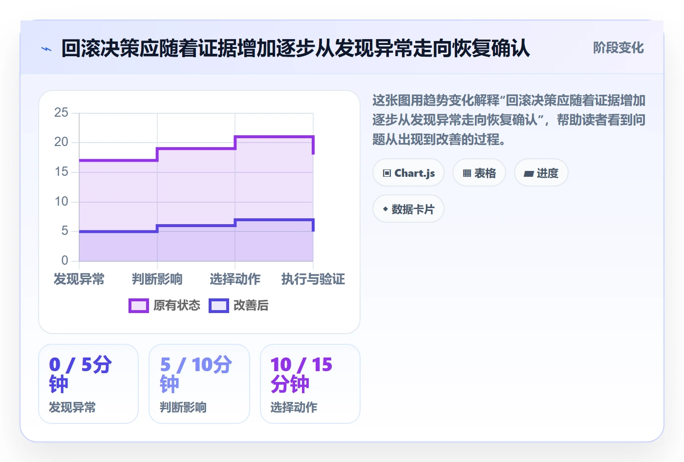This screenshot has height=462, width=684.
Task: Click the 发现异常 x-axis label
Action: pyautogui.click(x=79, y=279)
